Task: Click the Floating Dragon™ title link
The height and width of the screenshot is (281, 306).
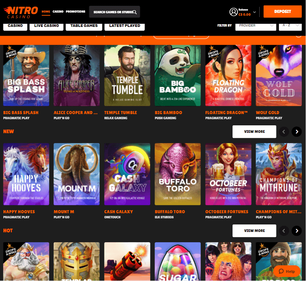Action: click(226, 113)
